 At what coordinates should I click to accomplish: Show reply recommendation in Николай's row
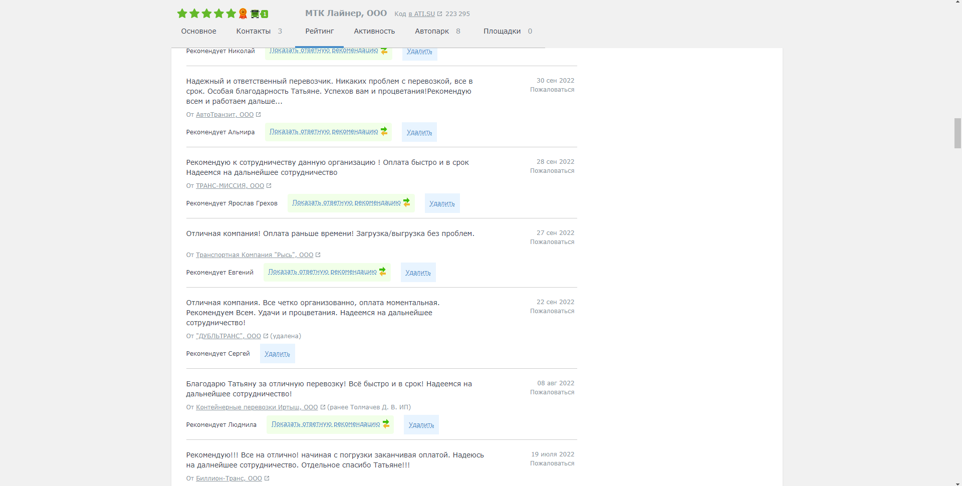[x=324, y=51]
